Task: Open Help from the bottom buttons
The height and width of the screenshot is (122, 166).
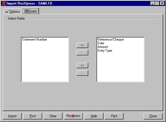Action: point(94,116)
